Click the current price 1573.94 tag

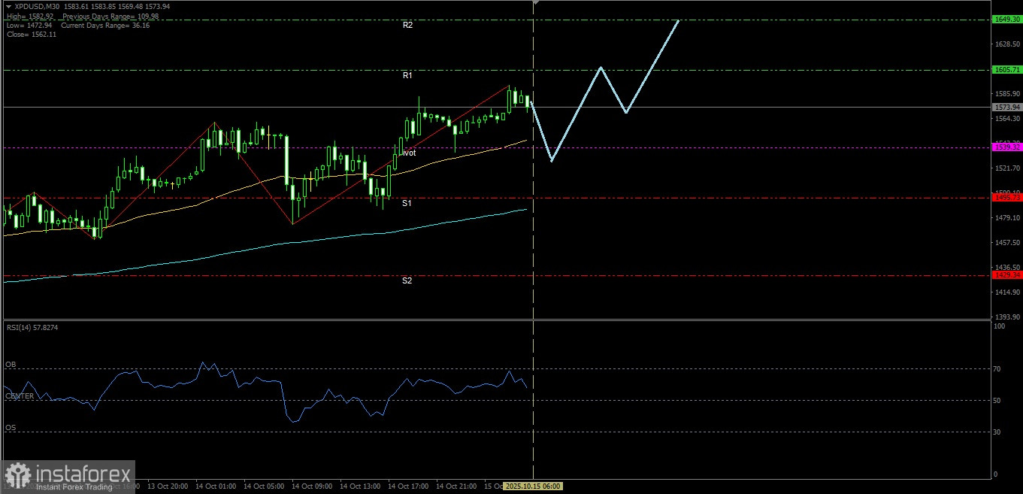pyautogui.click(x=1006, y=108)
